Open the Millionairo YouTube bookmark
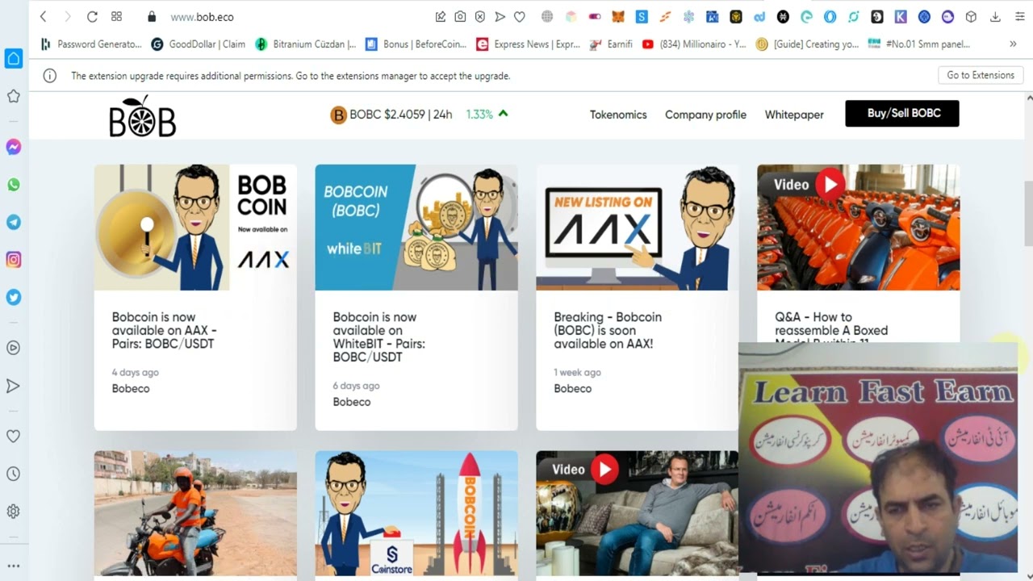The height and width of the screenshot is (581, 1033). 694,44
